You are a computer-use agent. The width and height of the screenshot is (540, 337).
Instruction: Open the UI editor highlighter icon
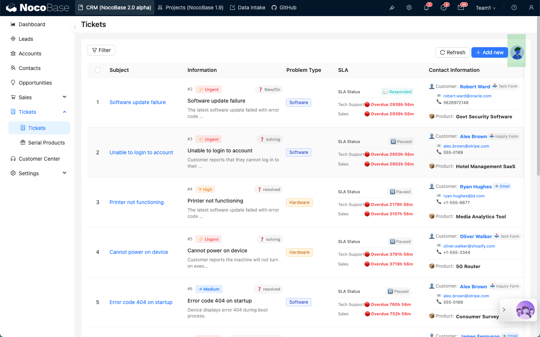tap(392, 7)
